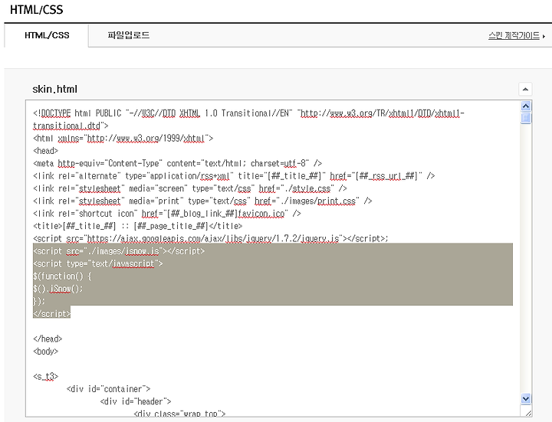Click the meta Content-Type line

[177, 163]
